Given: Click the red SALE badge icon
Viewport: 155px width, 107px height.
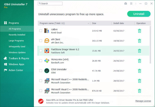Looking at the screenshot, I should (x=41, y=101).
